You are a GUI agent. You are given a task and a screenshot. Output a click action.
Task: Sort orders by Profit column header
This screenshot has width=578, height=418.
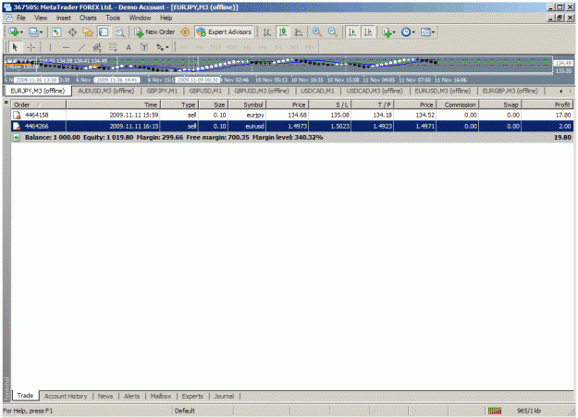tap(547, 104)
